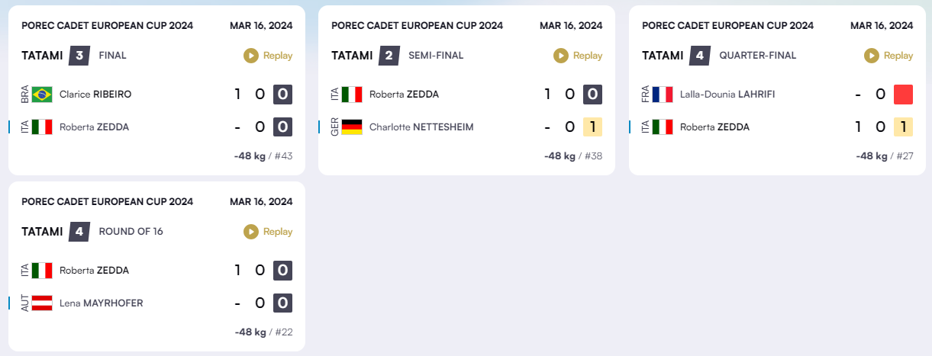This screenshot has height=356, width=932.
Task: Watch the Quarter-Final replay video
Action: pos(888,56)
